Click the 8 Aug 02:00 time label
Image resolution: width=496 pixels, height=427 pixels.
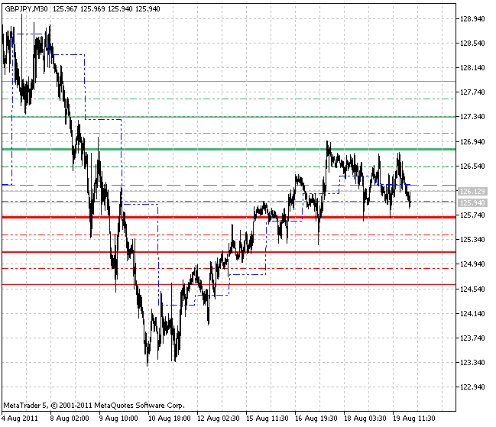click(x=70, y=419)
